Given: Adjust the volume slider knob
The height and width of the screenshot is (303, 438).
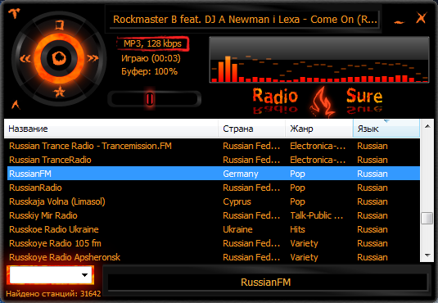Looking at the screenshot, I should (x=150, y=99).
